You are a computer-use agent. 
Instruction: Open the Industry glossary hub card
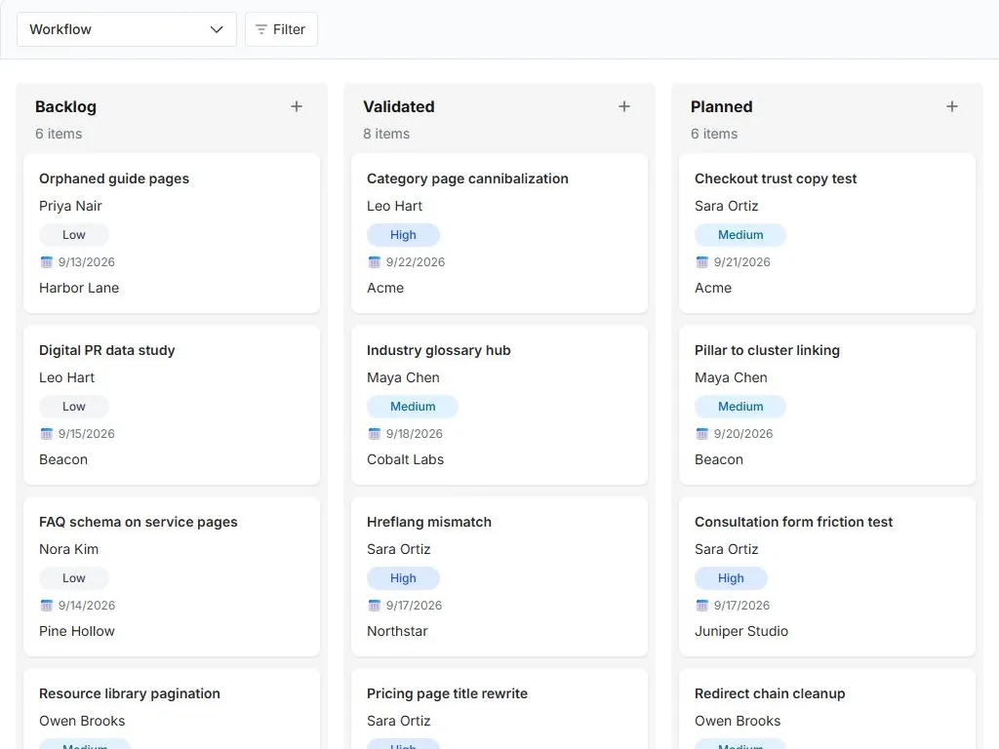499,405
